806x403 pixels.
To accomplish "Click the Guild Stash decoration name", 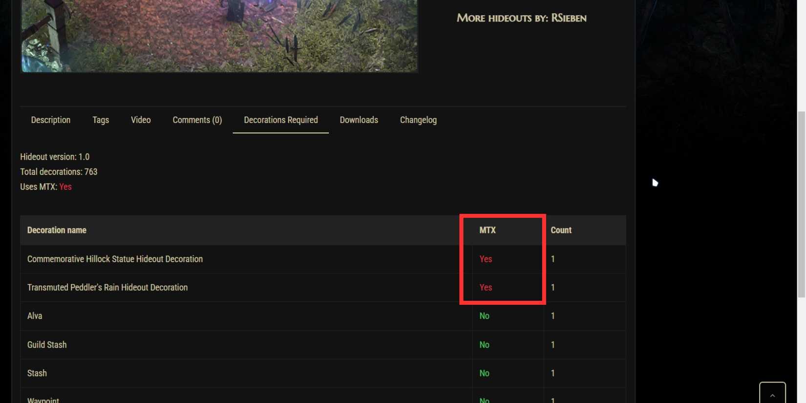I will (x=47, y=345).
